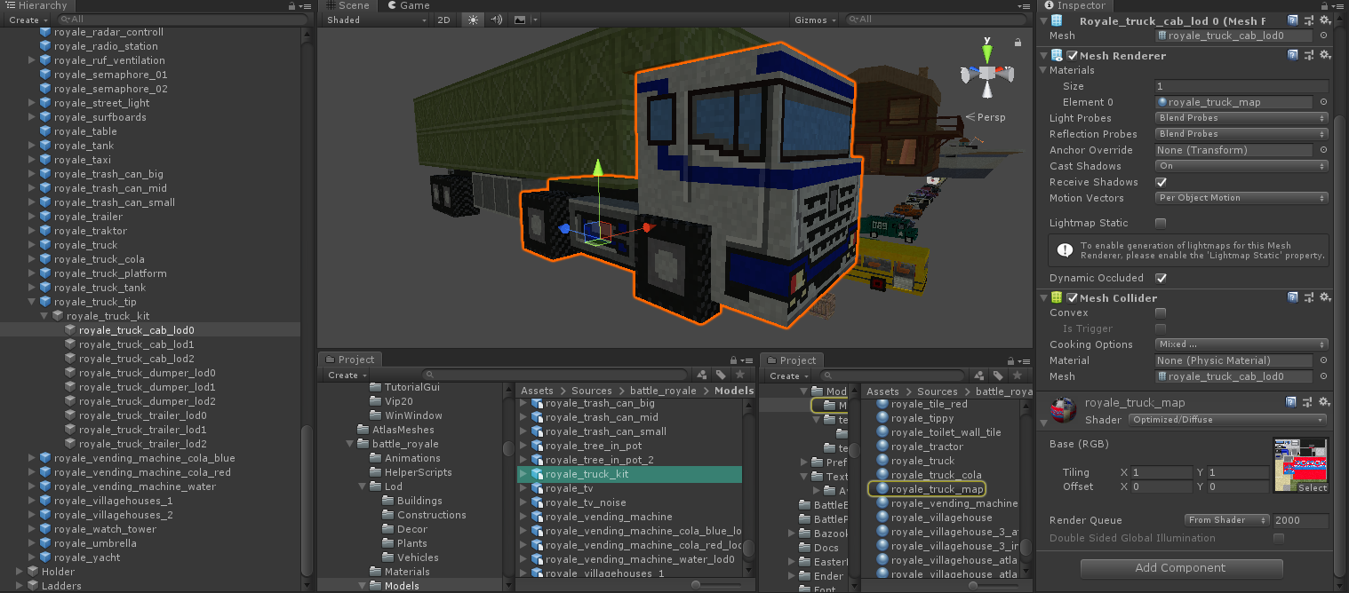Click the Add Component button
This screenshot has width=1349, height=593.
coord(1181,568)
